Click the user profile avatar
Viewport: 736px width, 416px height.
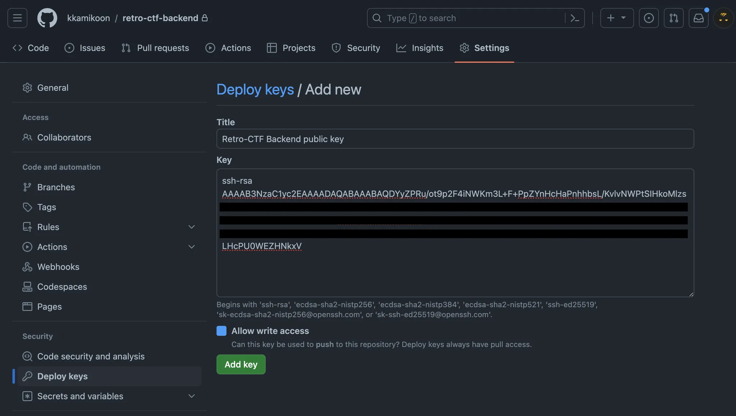tap(723, 18)
